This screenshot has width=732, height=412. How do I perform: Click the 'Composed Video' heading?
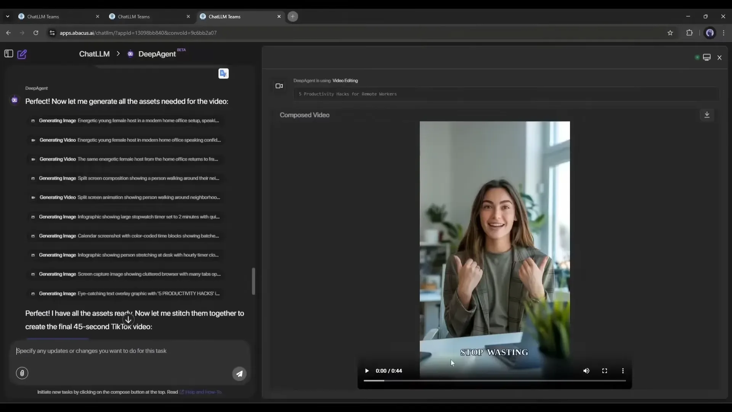coord(305,115)
